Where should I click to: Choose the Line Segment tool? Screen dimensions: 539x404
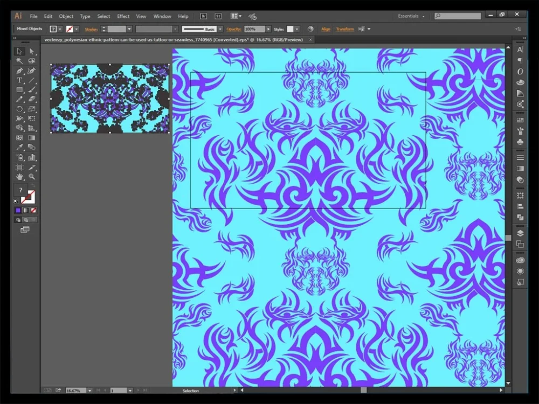tap(32, 80)
